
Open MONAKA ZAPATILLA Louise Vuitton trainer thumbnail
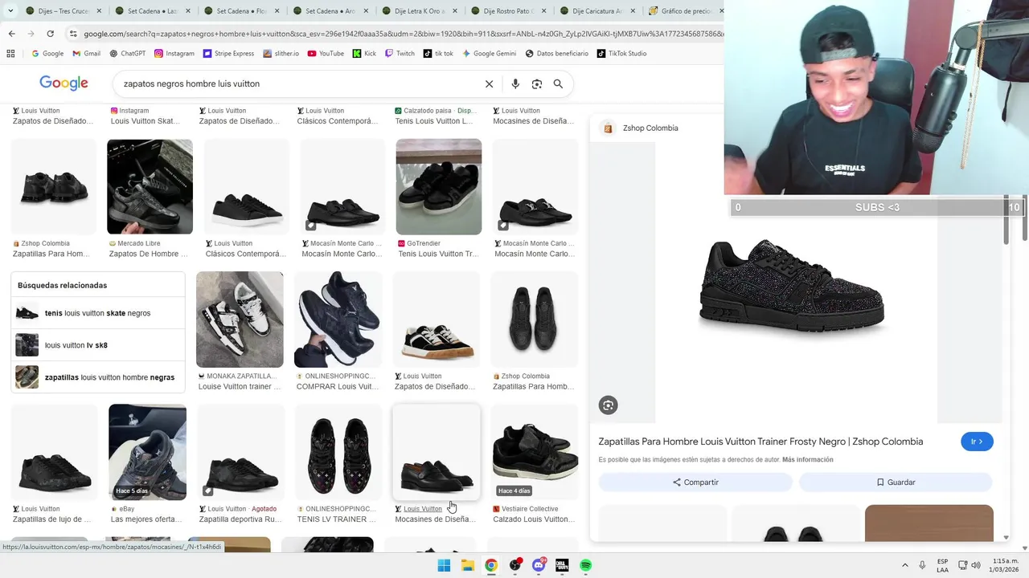pos(240,320)
